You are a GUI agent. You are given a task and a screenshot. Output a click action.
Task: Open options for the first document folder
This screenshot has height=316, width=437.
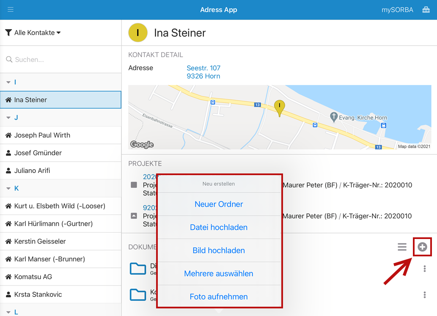[x=424, y=269]
